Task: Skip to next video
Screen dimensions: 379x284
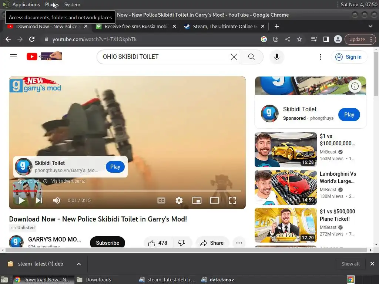Action: (39, 200)
